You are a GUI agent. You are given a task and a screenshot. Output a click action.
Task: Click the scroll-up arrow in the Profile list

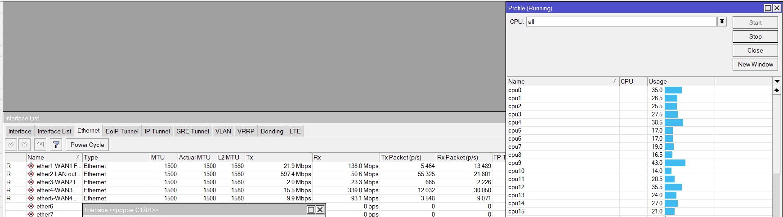[777, 90]
